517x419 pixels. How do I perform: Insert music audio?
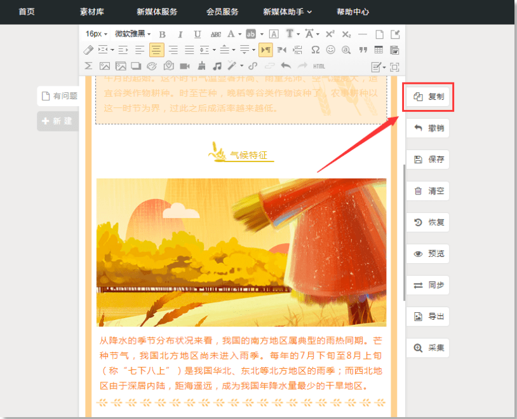point(217,66)
